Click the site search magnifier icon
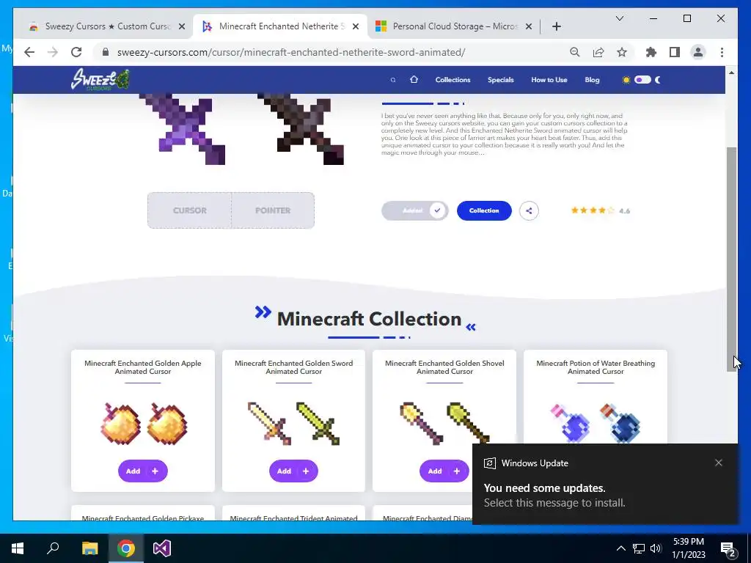Screen dimensions: 751x563 tap(393, 80)
